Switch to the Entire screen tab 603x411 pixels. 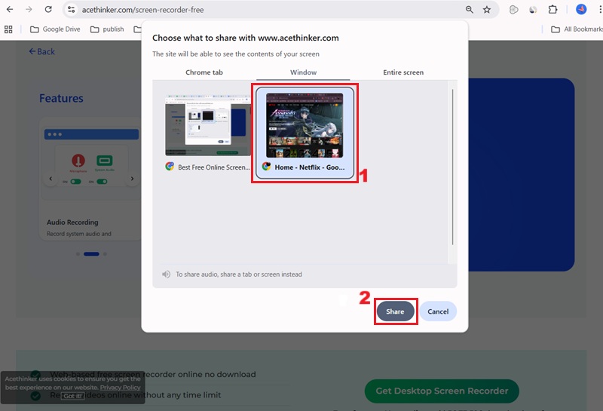(403, 72)
